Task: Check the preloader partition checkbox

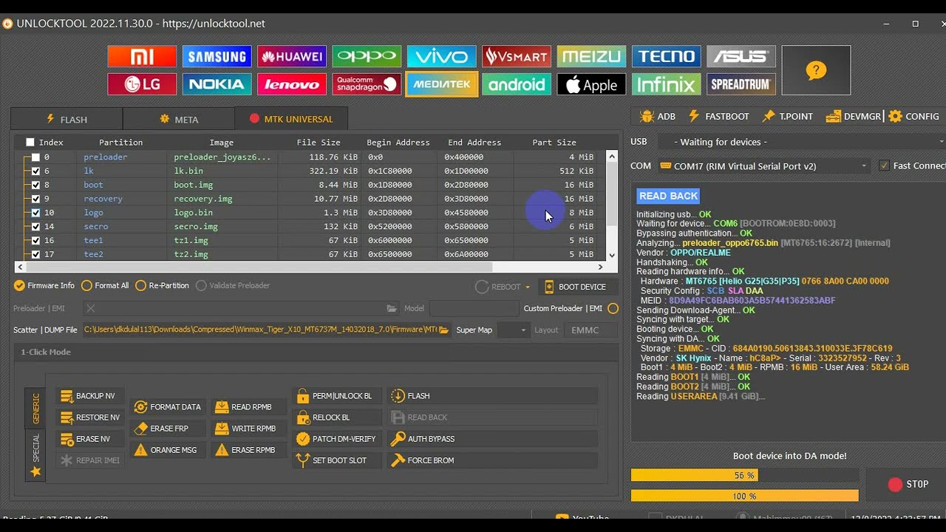Action: pyautogui.click(x=35, y=157)
